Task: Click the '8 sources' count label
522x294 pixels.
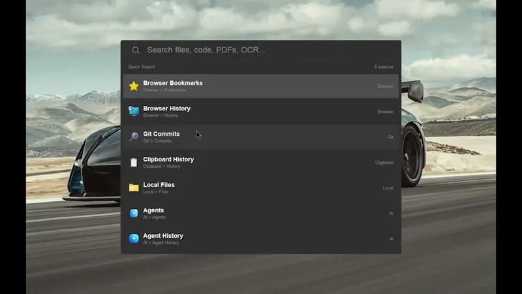Action: point(384,67)
